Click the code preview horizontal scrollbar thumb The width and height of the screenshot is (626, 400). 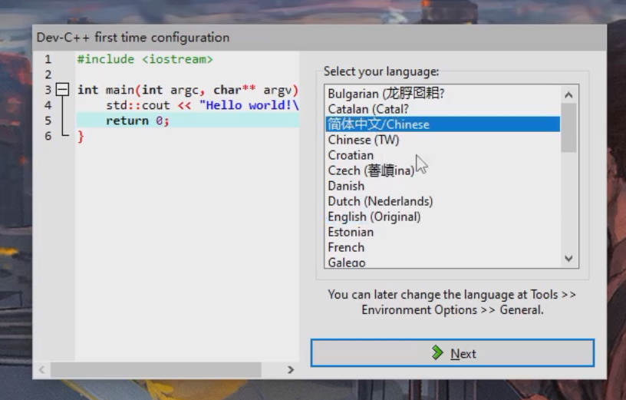point(156,370)
